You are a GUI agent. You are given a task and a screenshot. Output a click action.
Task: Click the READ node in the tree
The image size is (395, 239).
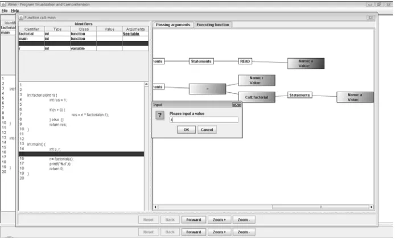coord(245,61)
